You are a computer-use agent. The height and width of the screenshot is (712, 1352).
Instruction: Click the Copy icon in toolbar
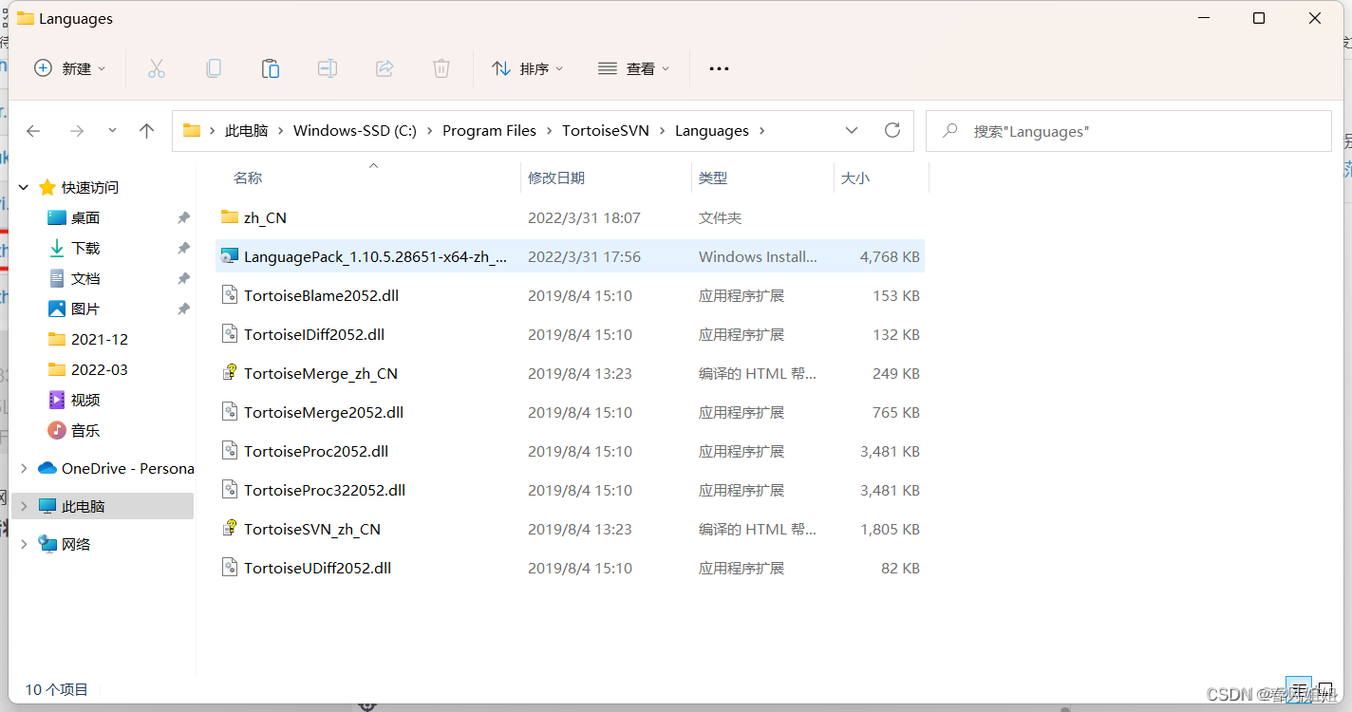(x=214, y=68)
